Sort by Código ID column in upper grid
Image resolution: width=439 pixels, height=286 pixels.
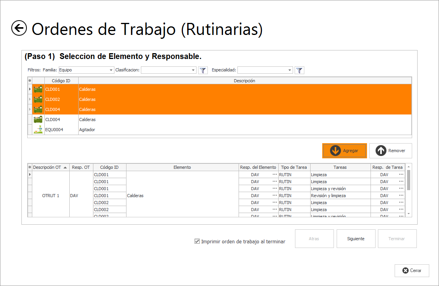point(61,81)
